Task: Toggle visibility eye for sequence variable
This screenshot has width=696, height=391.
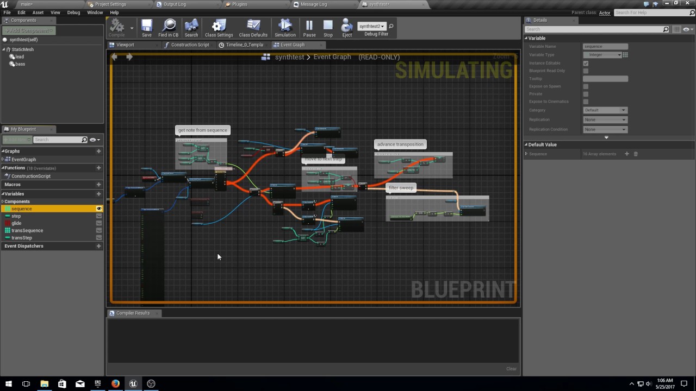Action: (99, 209)
